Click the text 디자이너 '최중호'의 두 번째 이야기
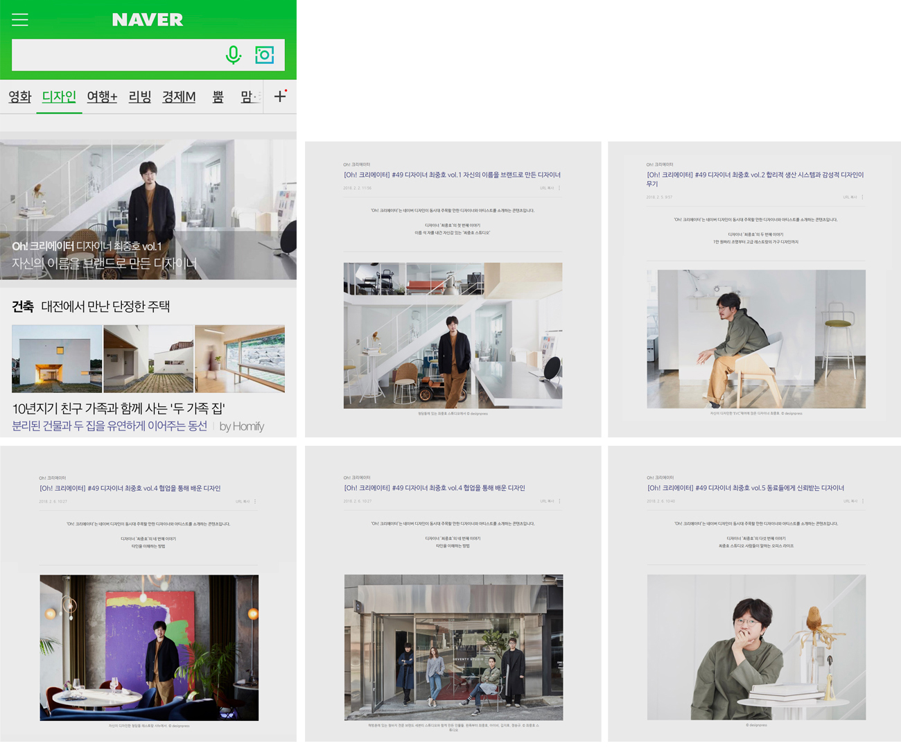 click(x=755, y=234)
